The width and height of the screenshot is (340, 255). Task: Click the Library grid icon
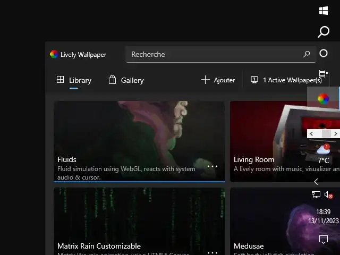coord(60,80)
